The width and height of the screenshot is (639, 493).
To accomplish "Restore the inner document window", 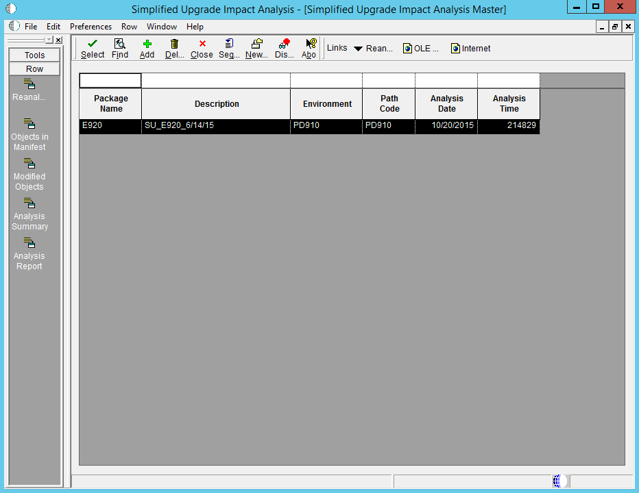I will coord(615,27).
